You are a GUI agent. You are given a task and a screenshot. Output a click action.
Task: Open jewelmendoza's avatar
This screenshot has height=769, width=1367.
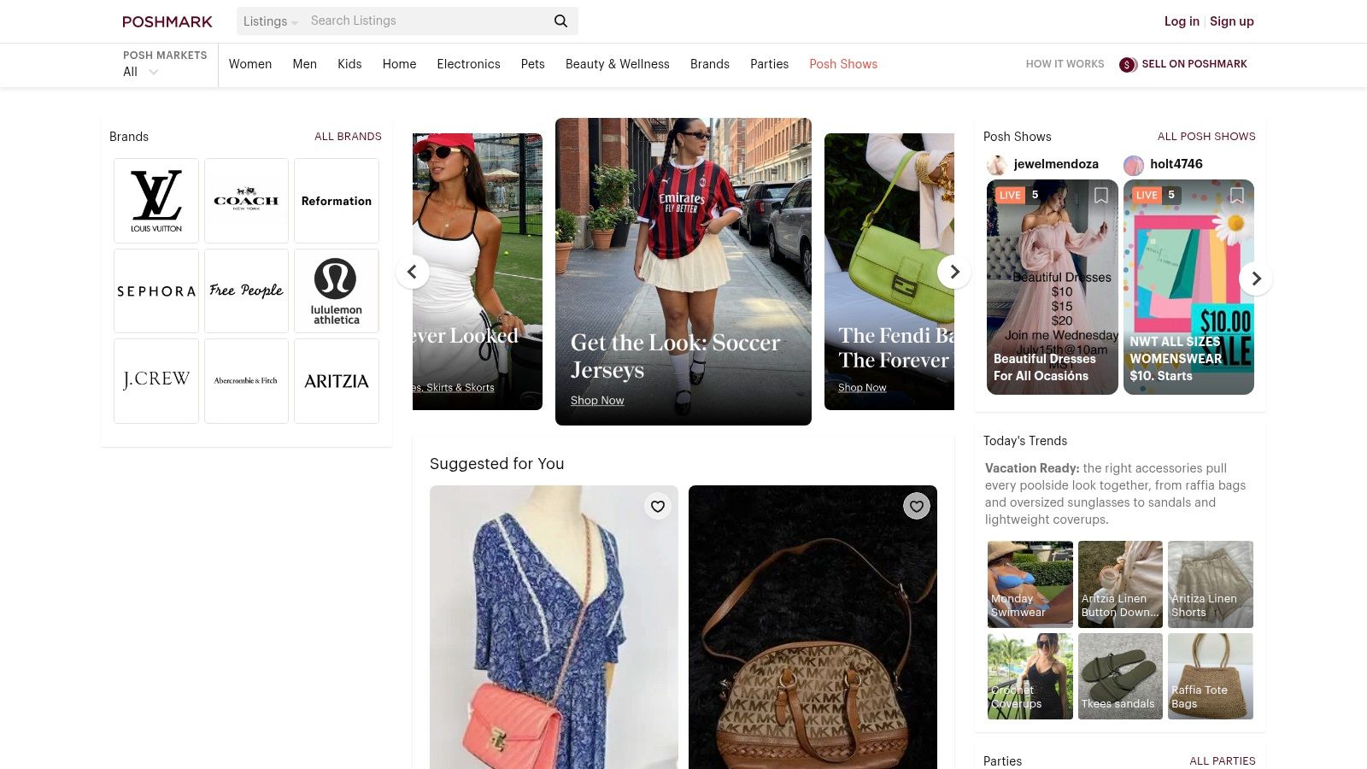(996, 165)
